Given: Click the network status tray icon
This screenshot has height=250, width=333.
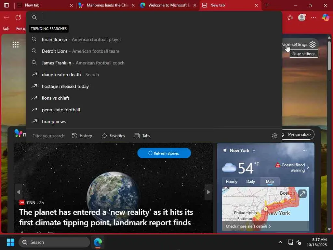Looking at the screenshot, I should 290,242.
